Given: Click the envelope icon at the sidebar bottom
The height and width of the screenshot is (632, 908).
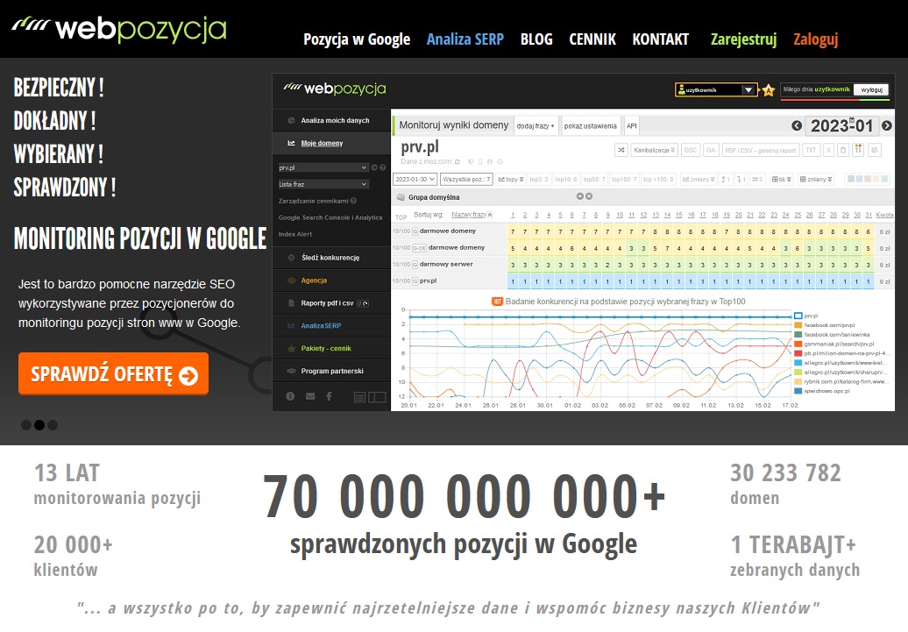Looking at the screenshot, I should [309, 396].
